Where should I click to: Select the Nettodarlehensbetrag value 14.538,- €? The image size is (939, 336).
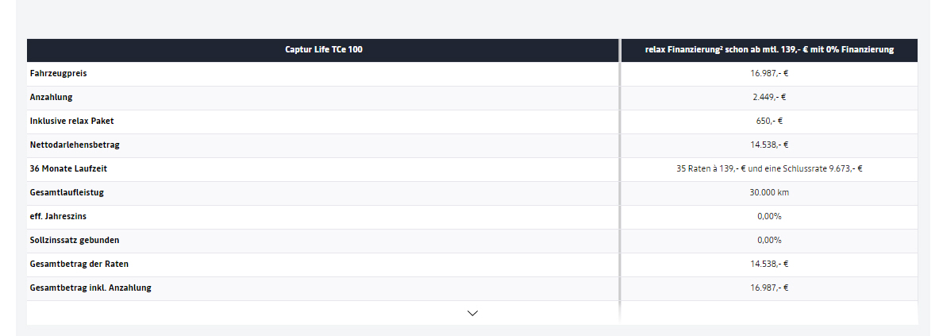769,145
